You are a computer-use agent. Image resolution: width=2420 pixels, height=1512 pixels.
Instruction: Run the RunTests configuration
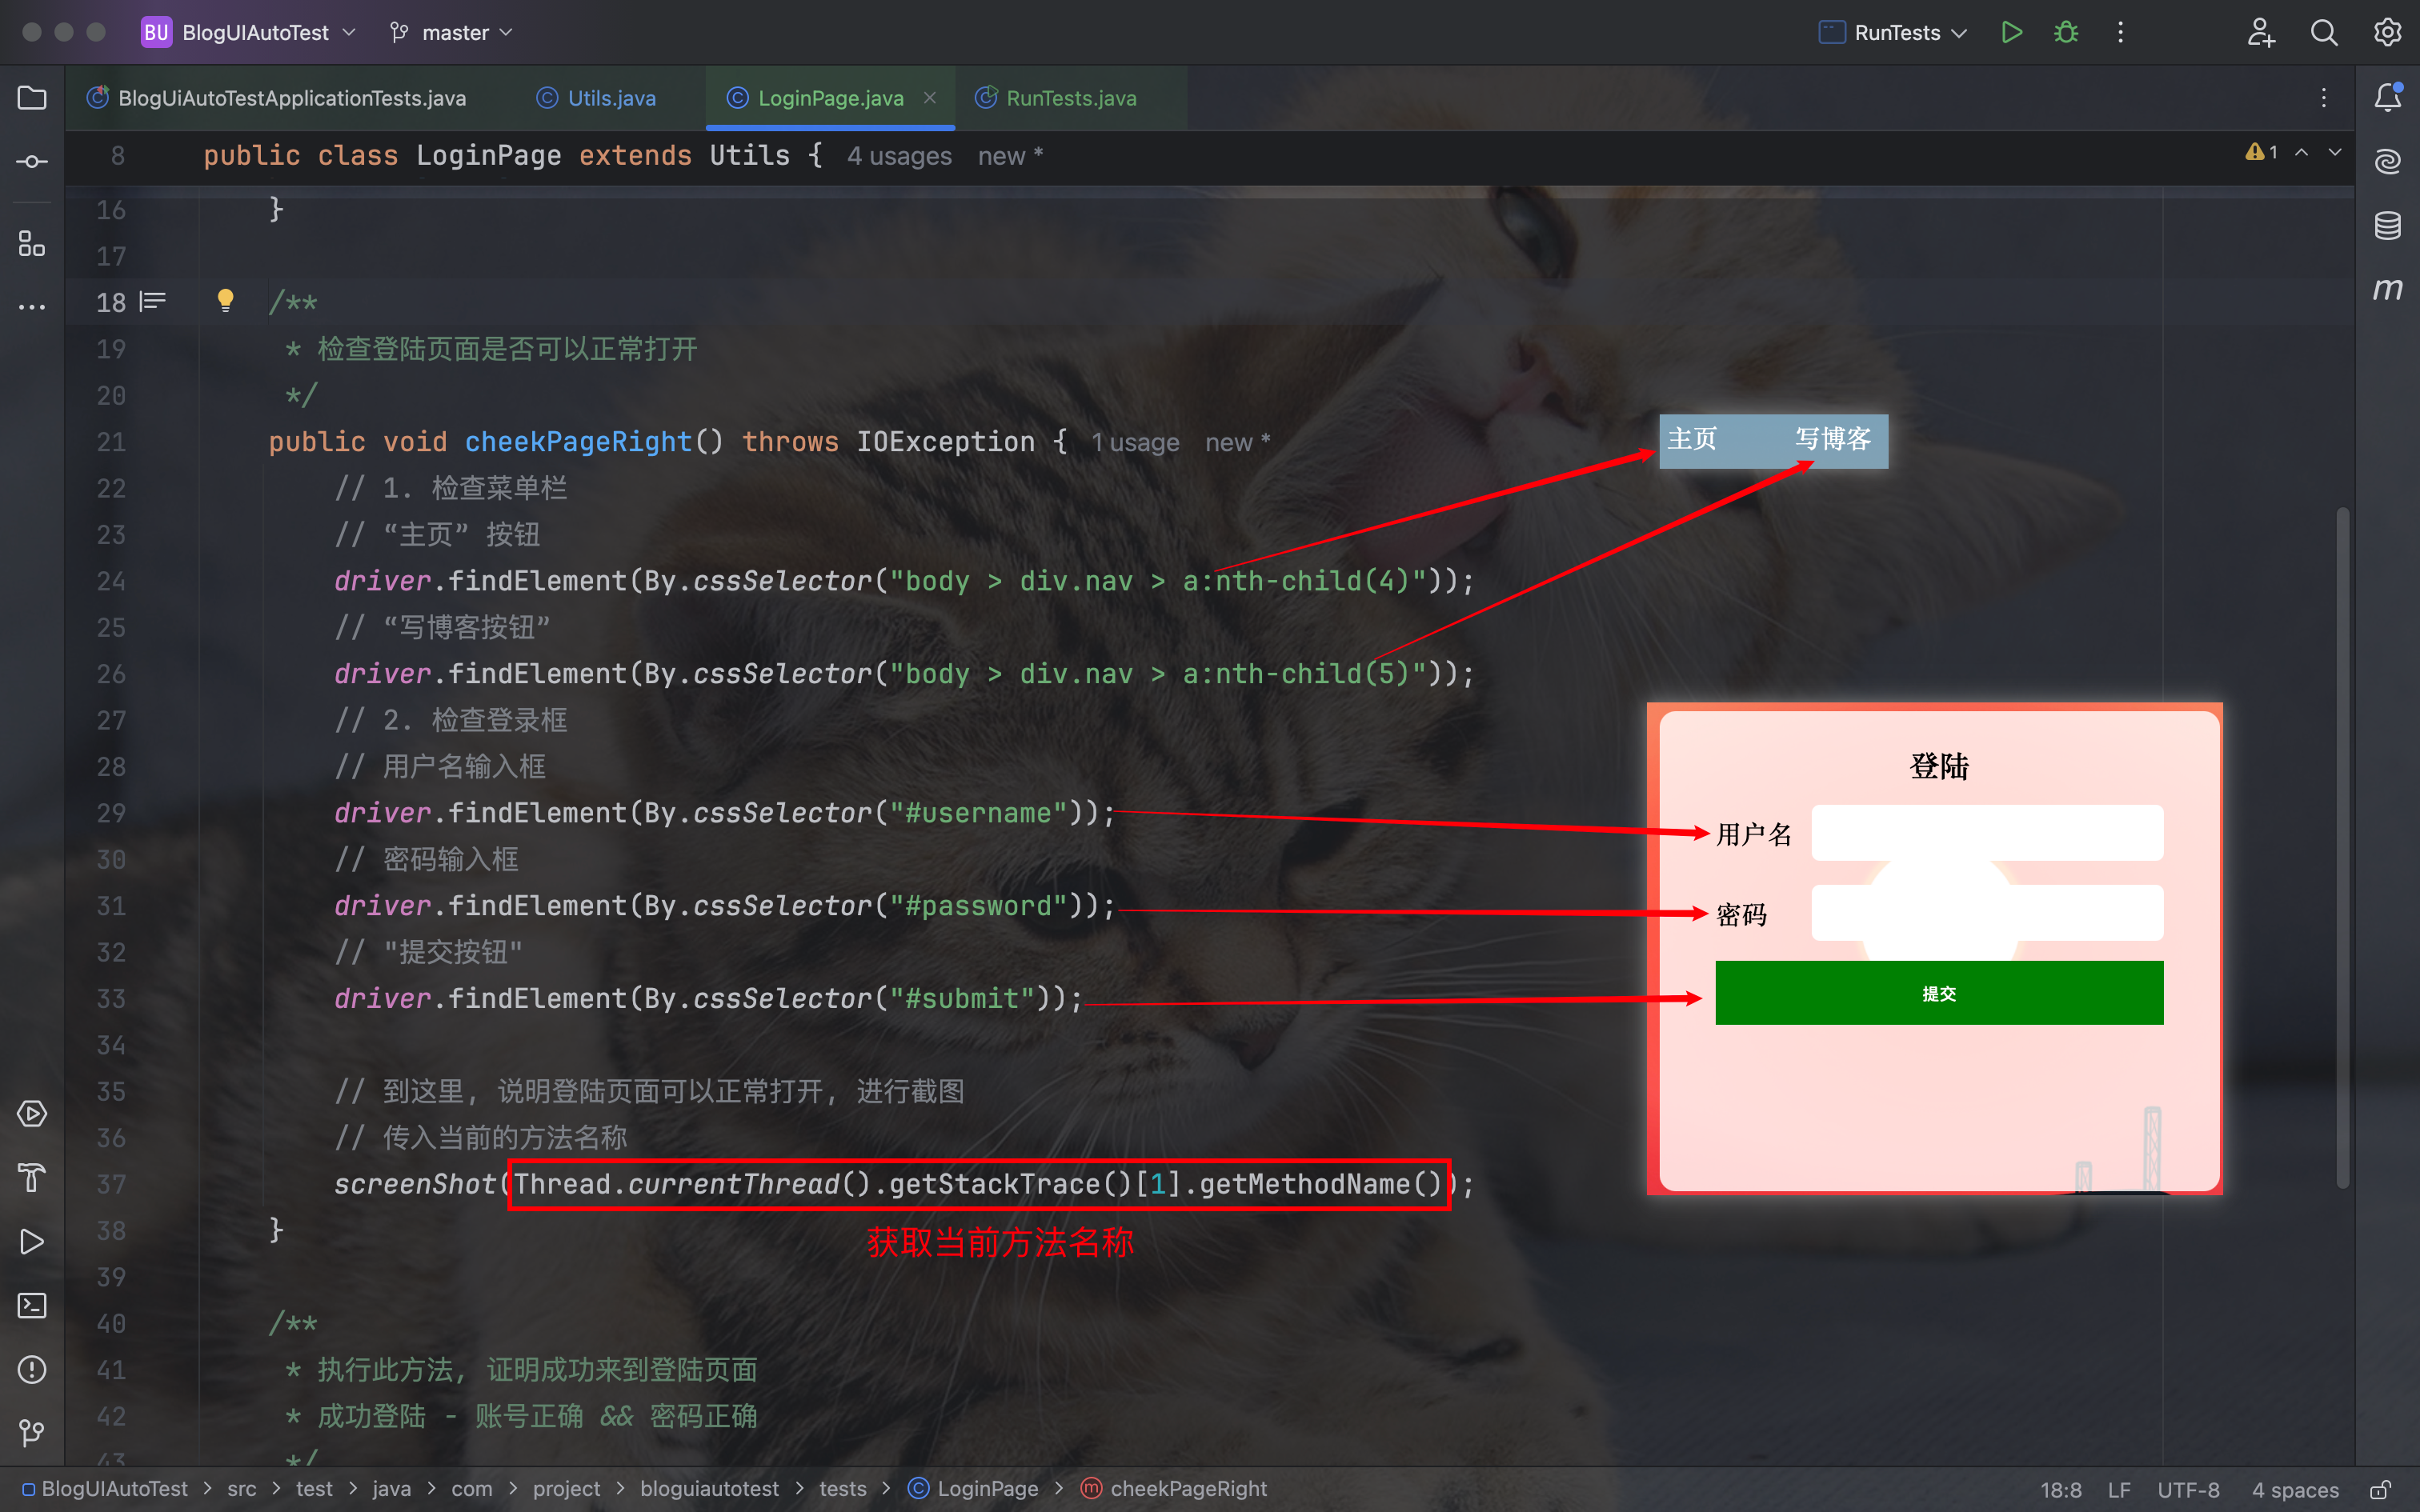tap(2012, 33)
